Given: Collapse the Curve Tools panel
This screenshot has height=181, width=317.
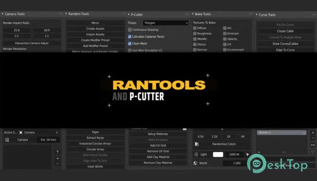Looking at the screenshot, I should pyautogui.click(x=257, y=15).
